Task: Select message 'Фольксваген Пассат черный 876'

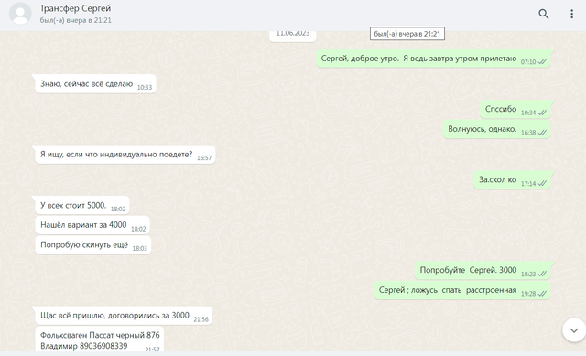Action: 100,339
